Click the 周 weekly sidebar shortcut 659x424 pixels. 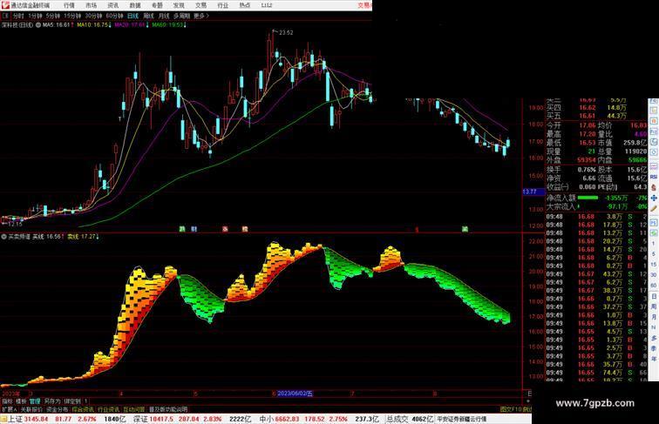[x=654, y=306]
